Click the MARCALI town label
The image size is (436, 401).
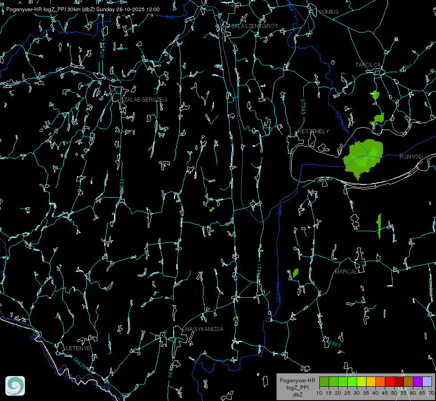click(347, 272)
